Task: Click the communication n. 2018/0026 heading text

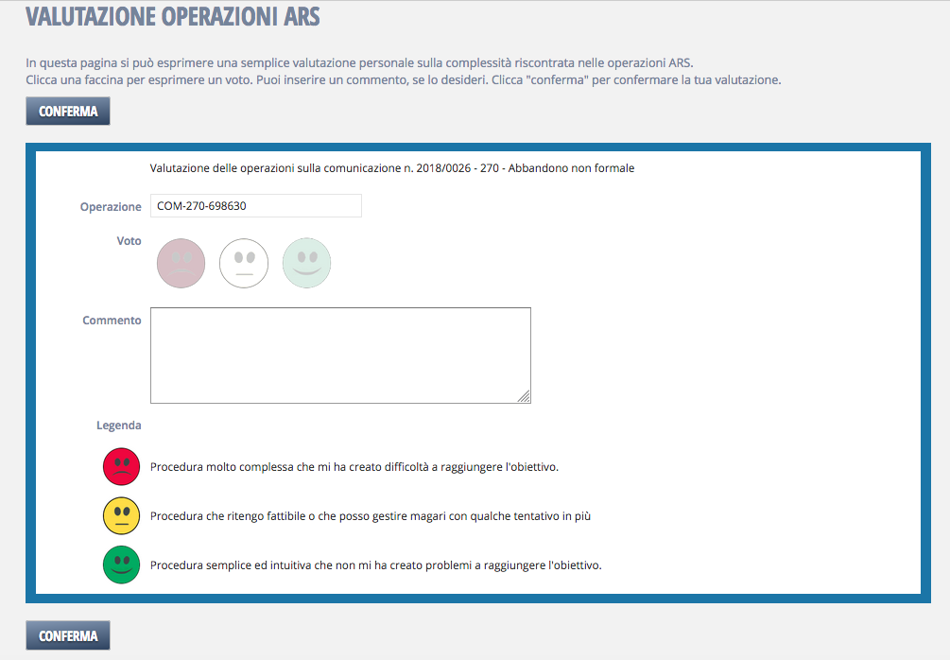Action: (391, 168)
